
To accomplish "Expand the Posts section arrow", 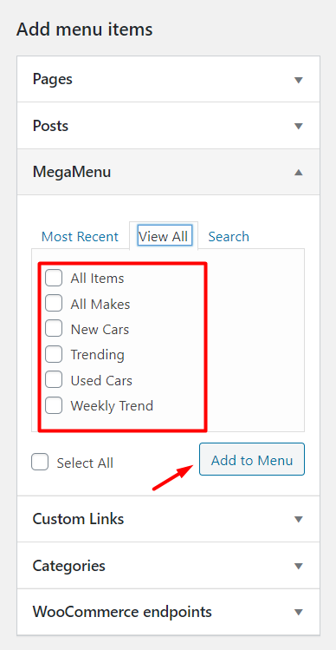I will point(299,127).
